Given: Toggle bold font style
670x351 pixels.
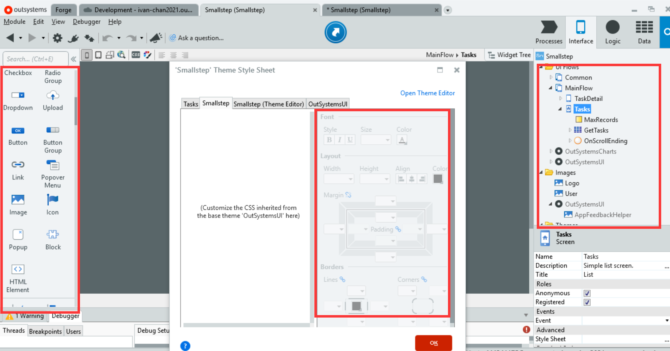Looking at the screenshot, I should pyautogui.click(x=329, y=140).
